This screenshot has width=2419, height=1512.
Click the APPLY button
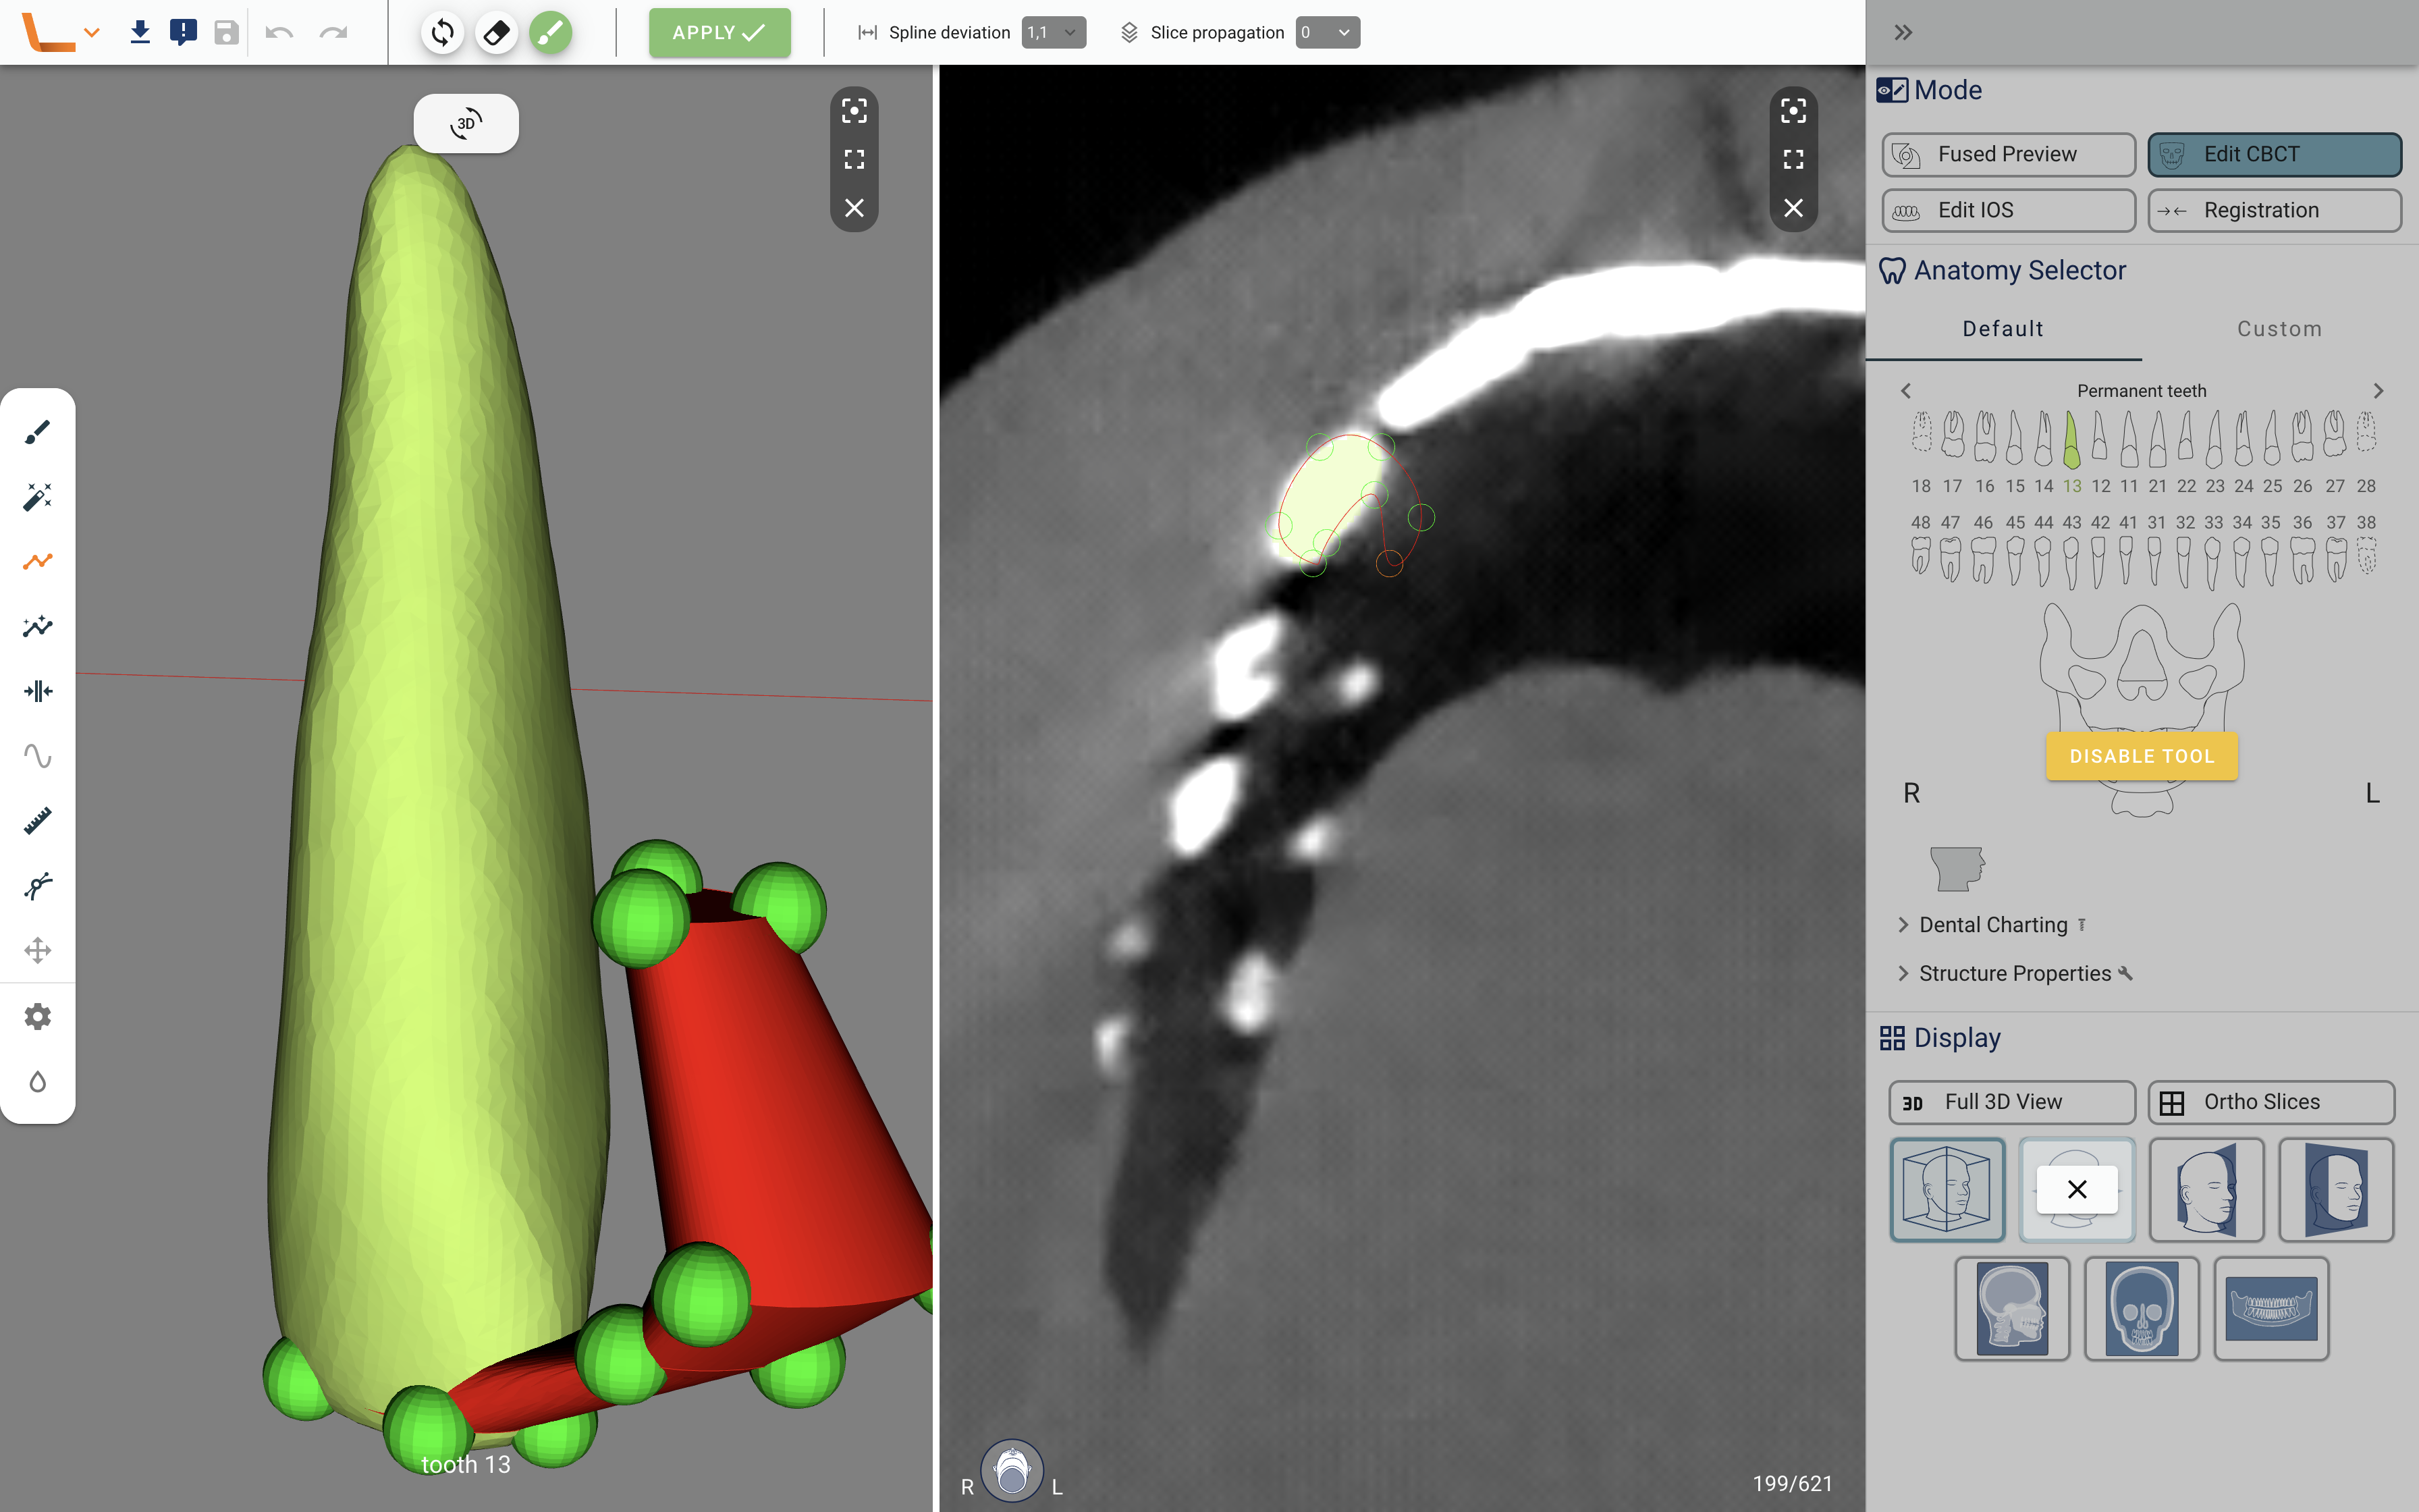click(x=719, y=33)
